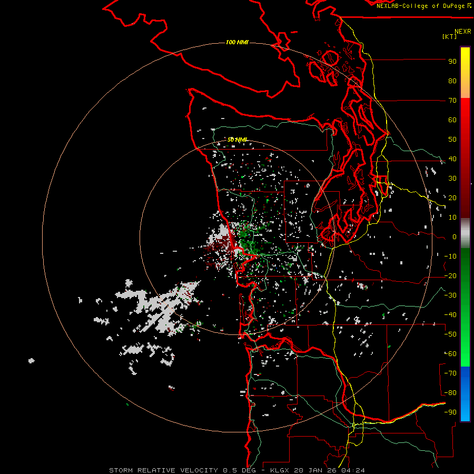Click the 20 value on the velocity scale
The height and width of the screenshot is (474, 474).
pos(452,198)
